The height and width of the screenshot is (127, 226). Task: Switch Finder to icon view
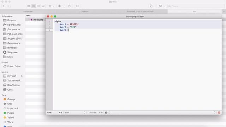(29, 6)
